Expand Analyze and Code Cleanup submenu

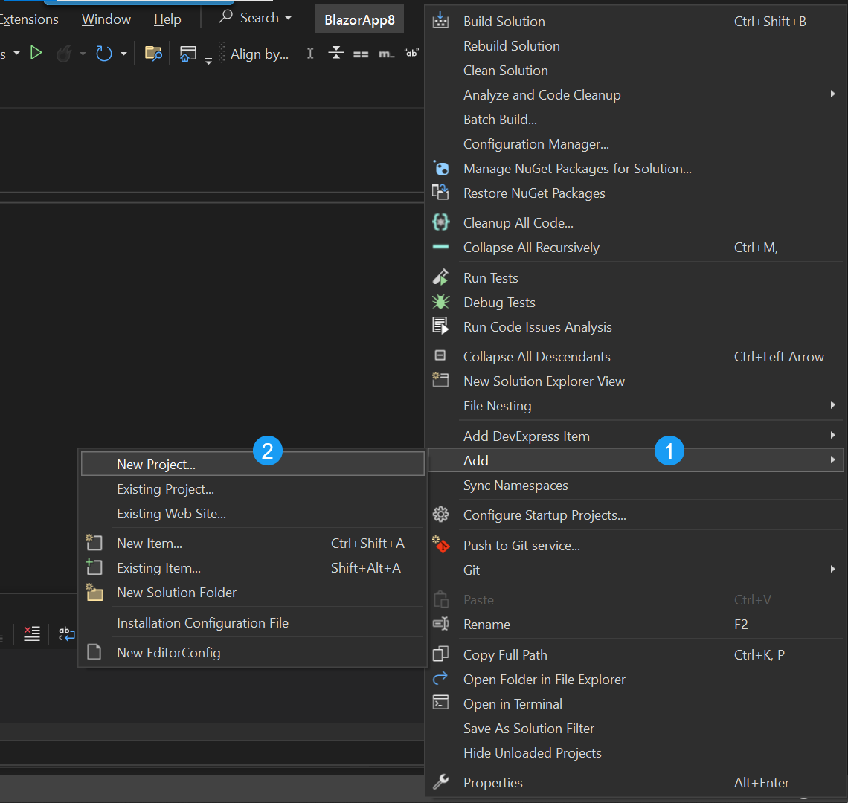point(635,95)
